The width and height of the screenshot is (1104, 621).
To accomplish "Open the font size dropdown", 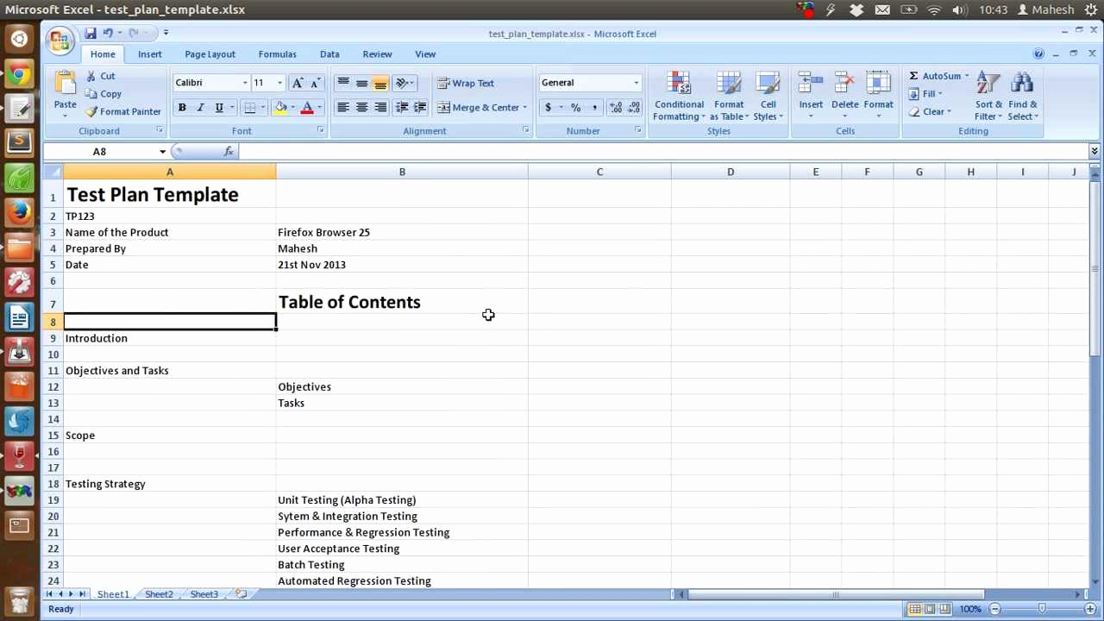I will (279, 83).
